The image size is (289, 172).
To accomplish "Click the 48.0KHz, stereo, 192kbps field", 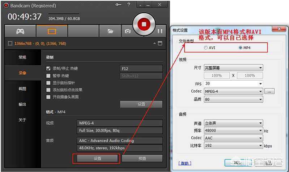I will 120,148.
